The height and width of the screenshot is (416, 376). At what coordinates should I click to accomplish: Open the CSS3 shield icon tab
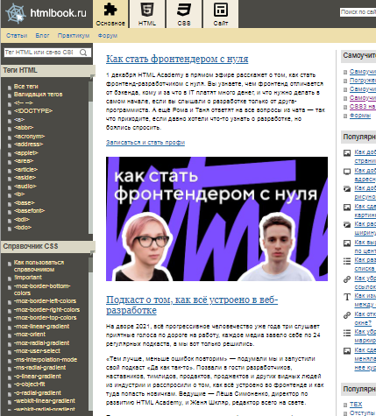tap(184, 14)
